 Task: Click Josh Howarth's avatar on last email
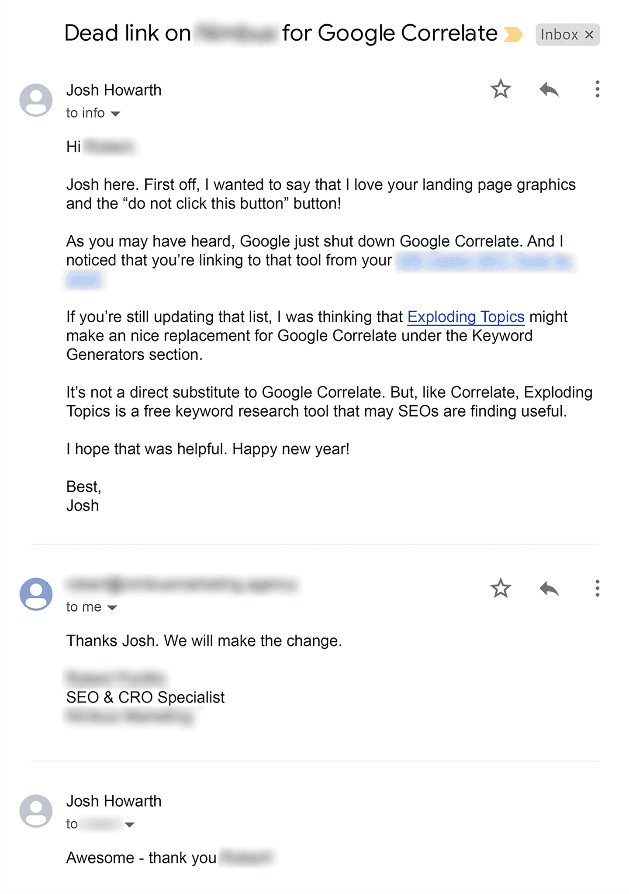tap(36, 811)
